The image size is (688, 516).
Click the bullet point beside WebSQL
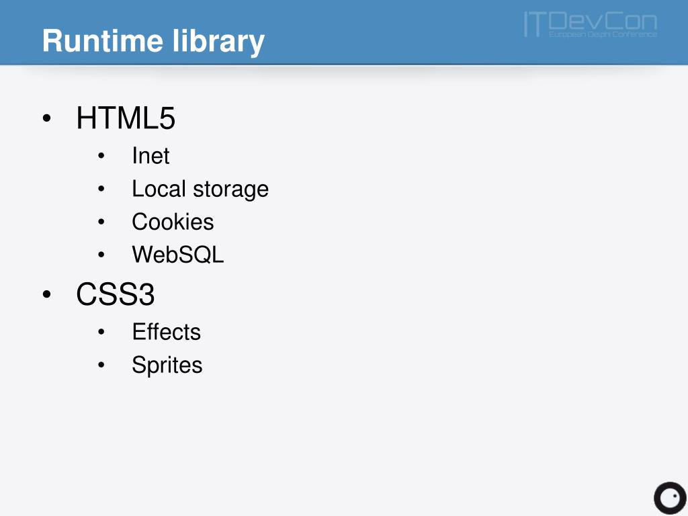tap(101, 255)
